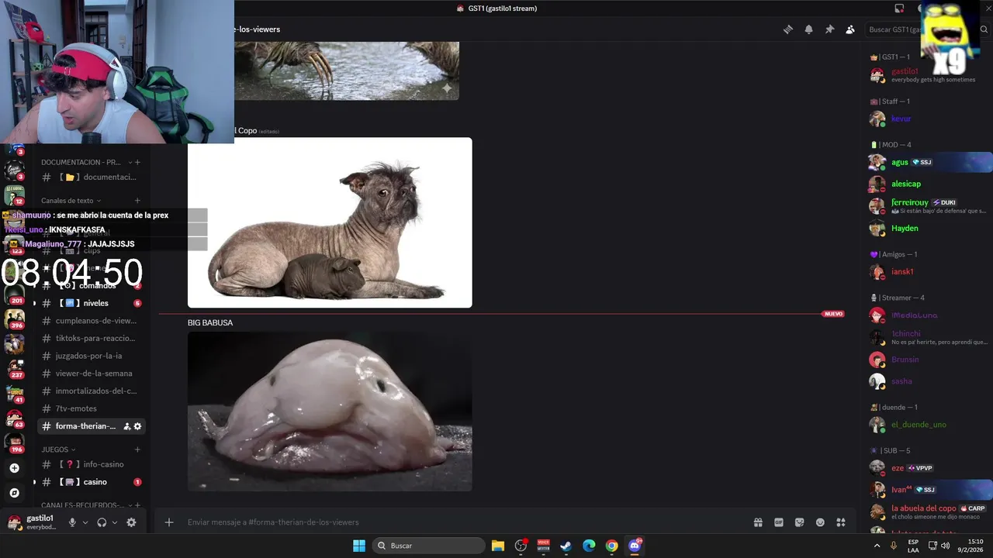Screen dimensions: 993x558
Task: Open Steam from the taskbar
Action: pyautogui.click(x=566, y=546)
